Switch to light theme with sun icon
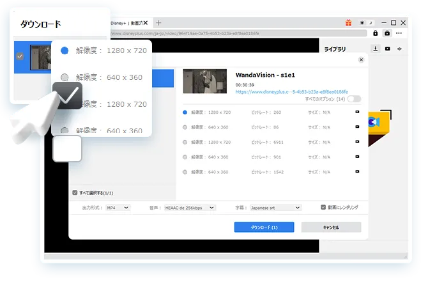Viewport: 437px width, 287px height. coord(362,23)
